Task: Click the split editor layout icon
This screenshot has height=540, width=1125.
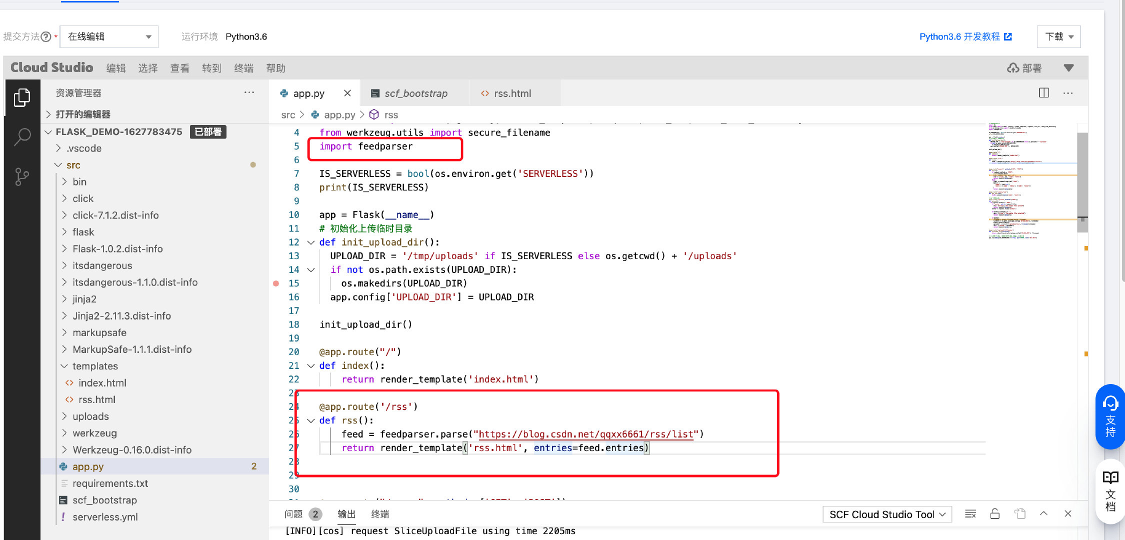Action: [1044, 93]
